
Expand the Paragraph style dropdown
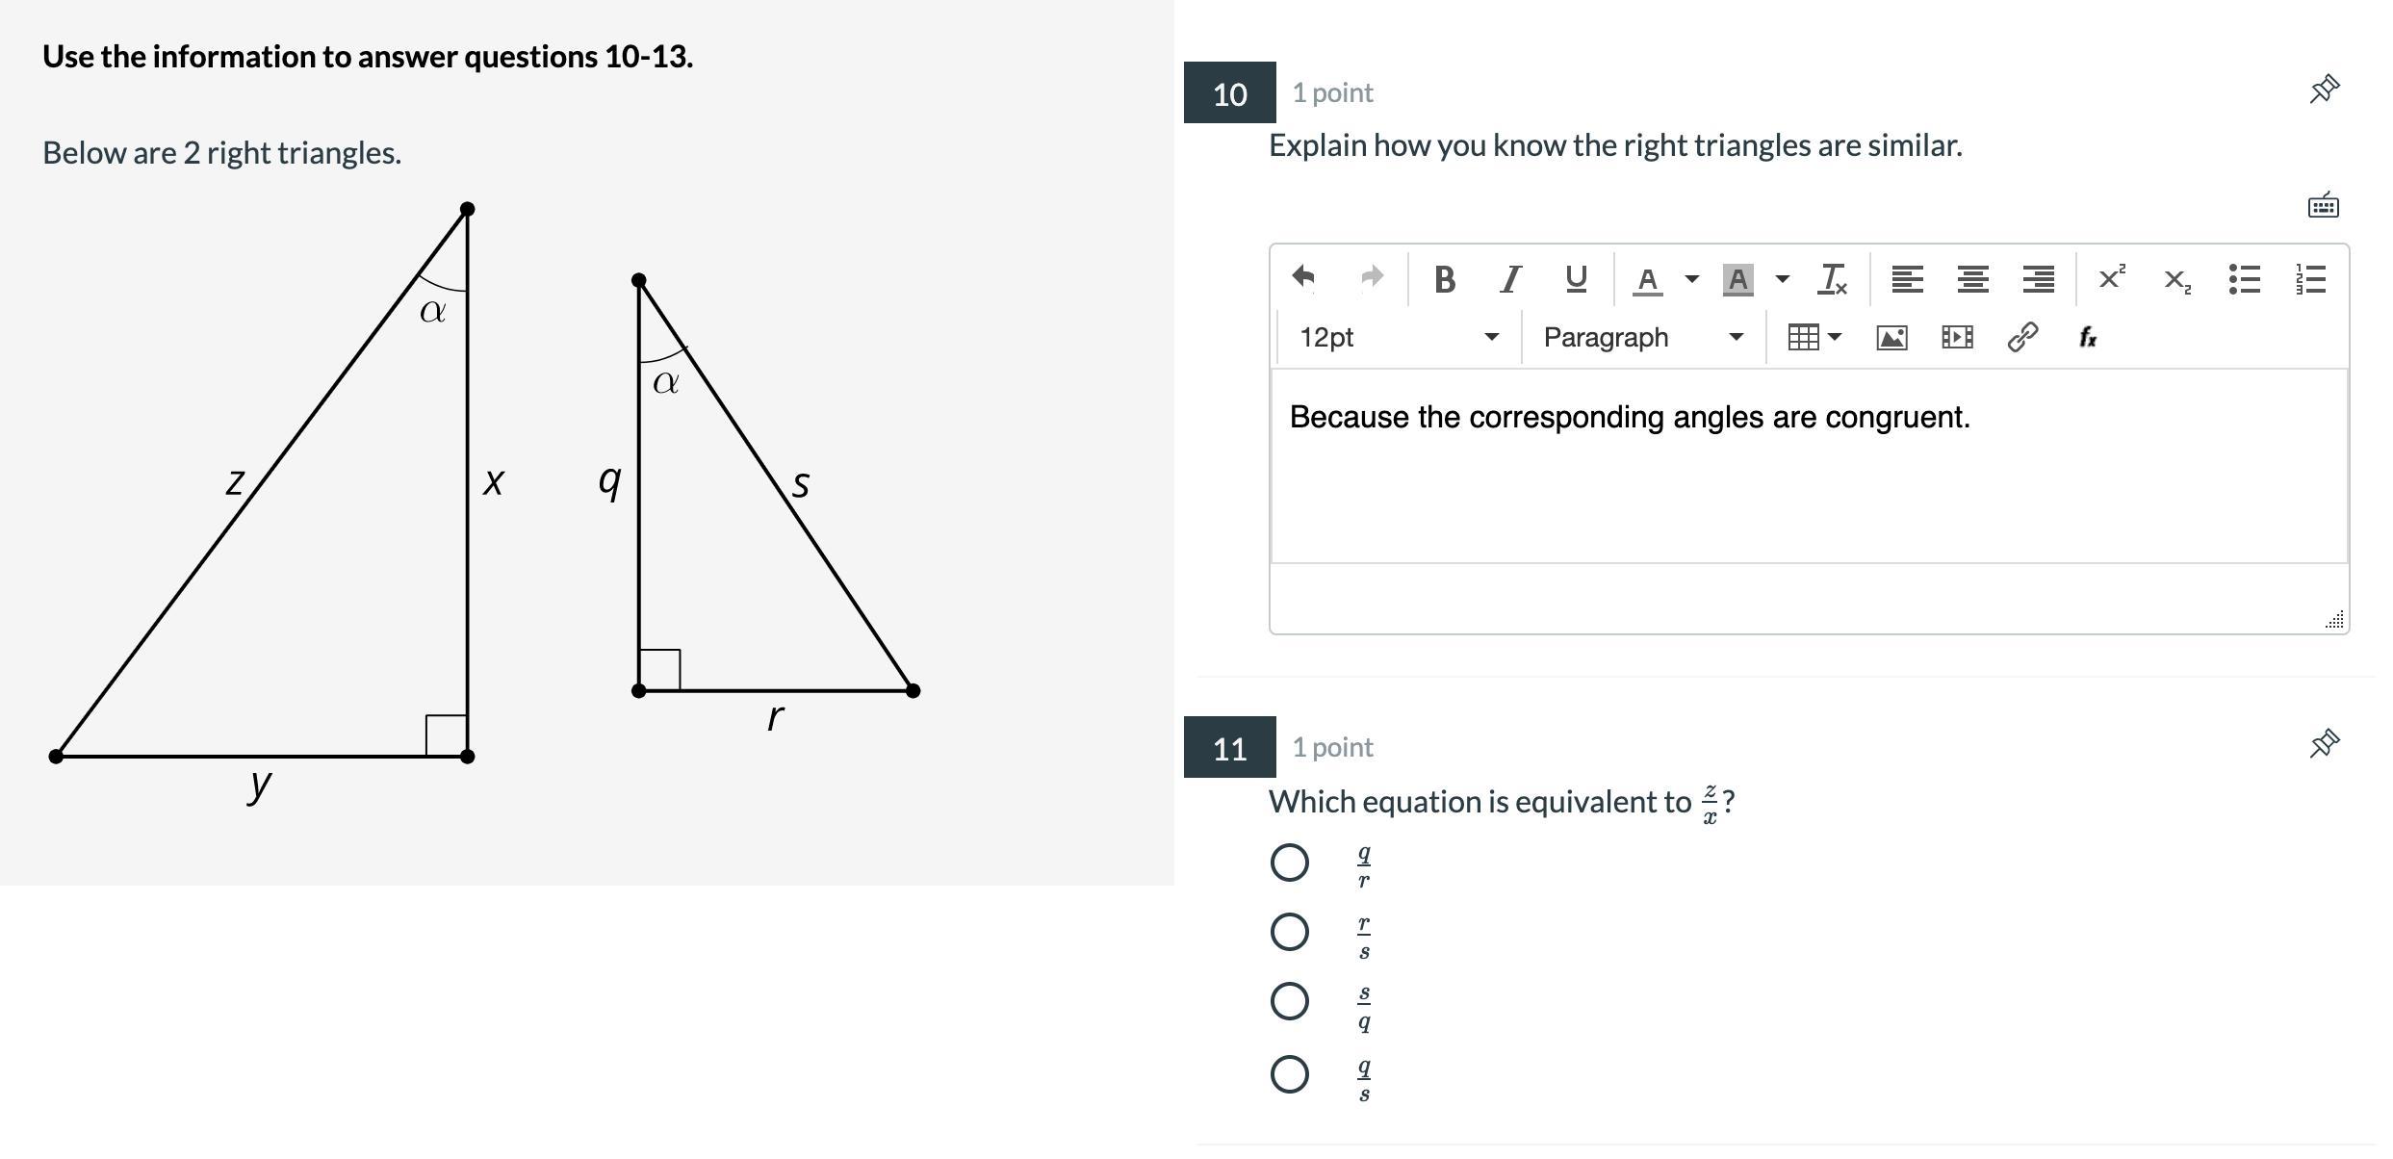(1643, 338)
